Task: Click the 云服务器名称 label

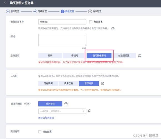Action: [17, 22]
